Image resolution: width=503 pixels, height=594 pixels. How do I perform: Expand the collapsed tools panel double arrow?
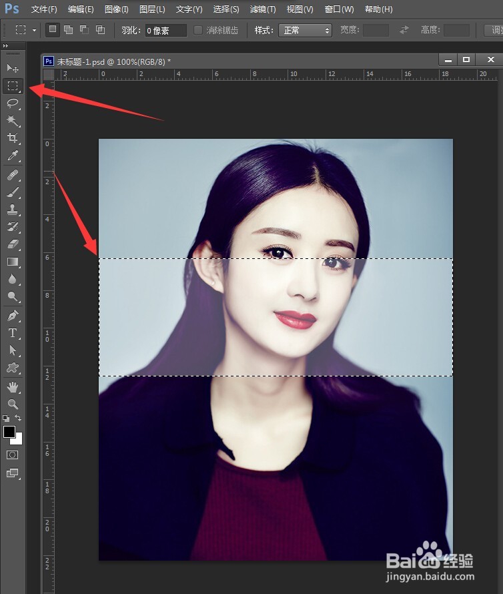[5, 46]
